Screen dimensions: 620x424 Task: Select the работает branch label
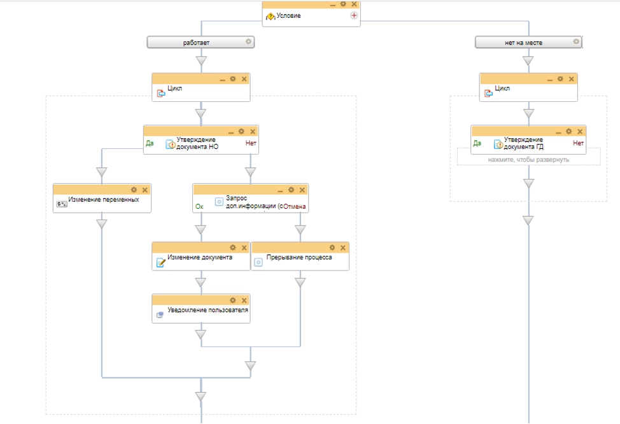[196, 43]
